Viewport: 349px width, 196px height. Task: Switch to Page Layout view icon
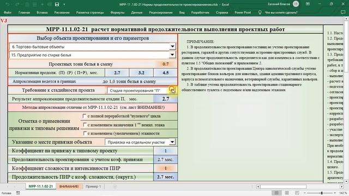pos(287,193)
